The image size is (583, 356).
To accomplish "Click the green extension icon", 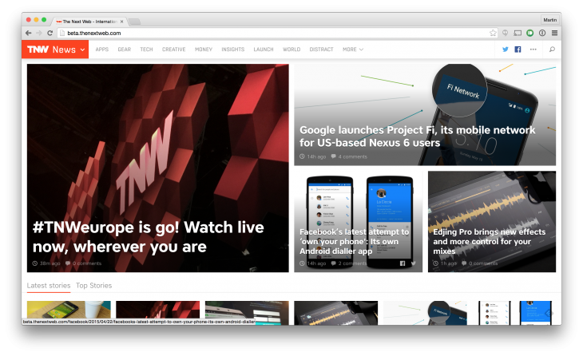I will 529,33.
